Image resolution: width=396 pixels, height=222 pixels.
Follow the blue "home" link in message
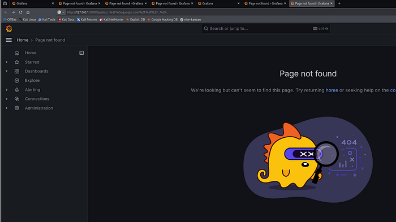click(x=332, y=90)
